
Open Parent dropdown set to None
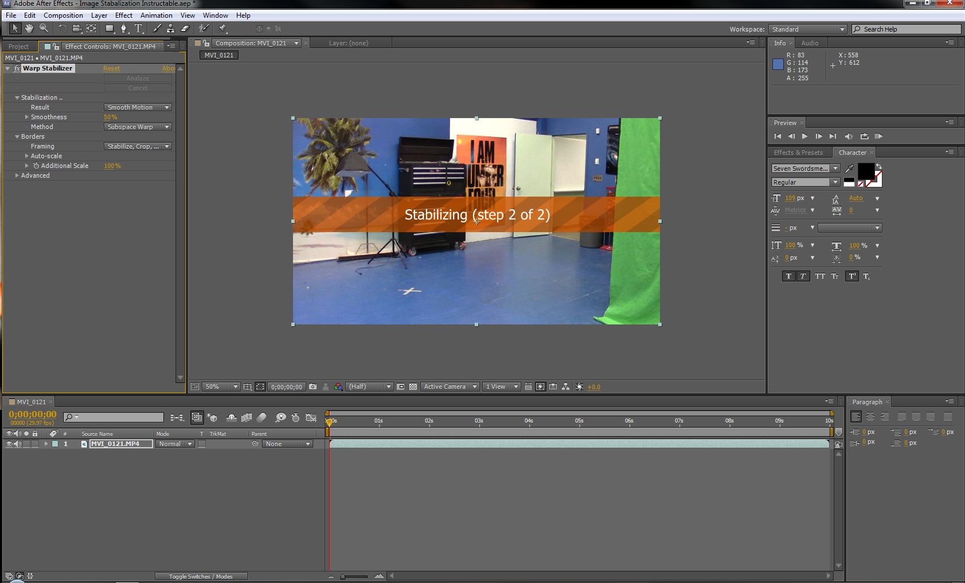[x=287, y=444]
